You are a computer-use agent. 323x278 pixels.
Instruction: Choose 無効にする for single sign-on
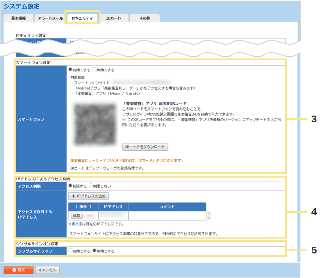(x=94, y=251)
